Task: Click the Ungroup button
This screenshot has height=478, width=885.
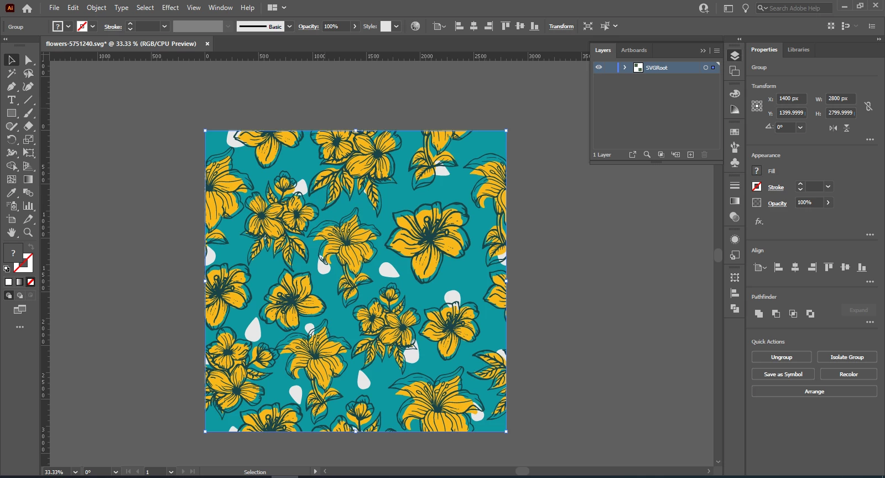Action: pyautogui.click(x=781, y=357)
